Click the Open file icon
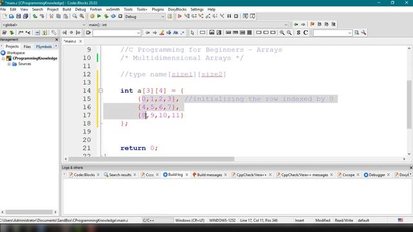Viewport: 413px width, 232px height. coord(12,16)
